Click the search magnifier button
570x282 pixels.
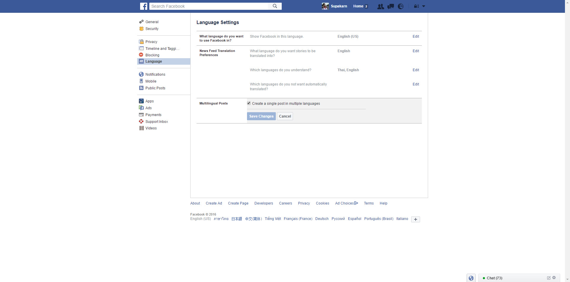pos(275,6)
